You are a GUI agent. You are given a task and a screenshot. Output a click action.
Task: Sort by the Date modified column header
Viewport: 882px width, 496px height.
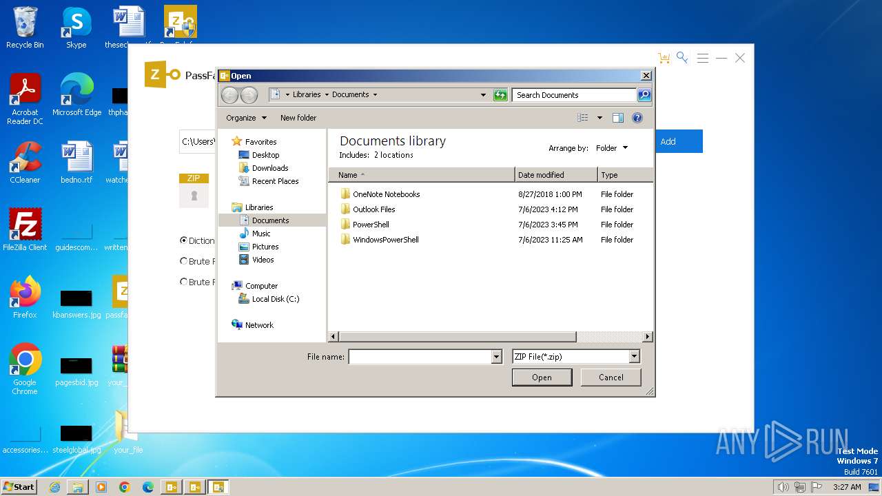(x=556, y=175)
